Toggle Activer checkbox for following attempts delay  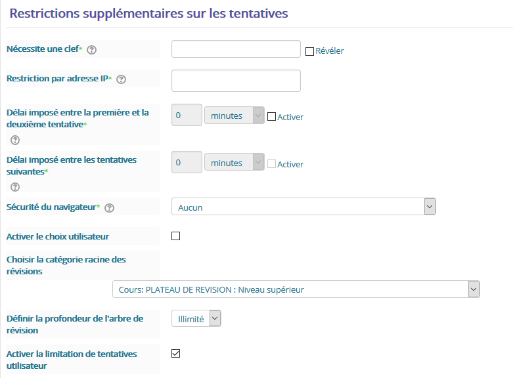click(x=271, y=164)
